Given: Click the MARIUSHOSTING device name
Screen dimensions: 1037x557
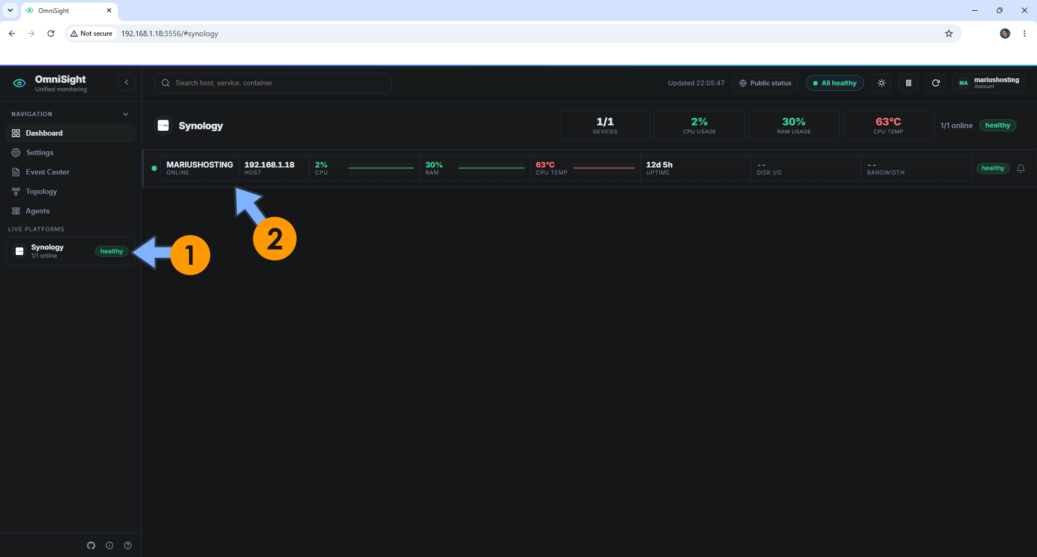Looking at the screenshot, I should [199, 165].
